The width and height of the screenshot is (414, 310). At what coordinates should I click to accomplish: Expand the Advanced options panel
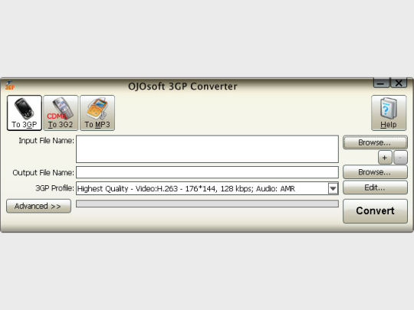[x=38, y=206]
